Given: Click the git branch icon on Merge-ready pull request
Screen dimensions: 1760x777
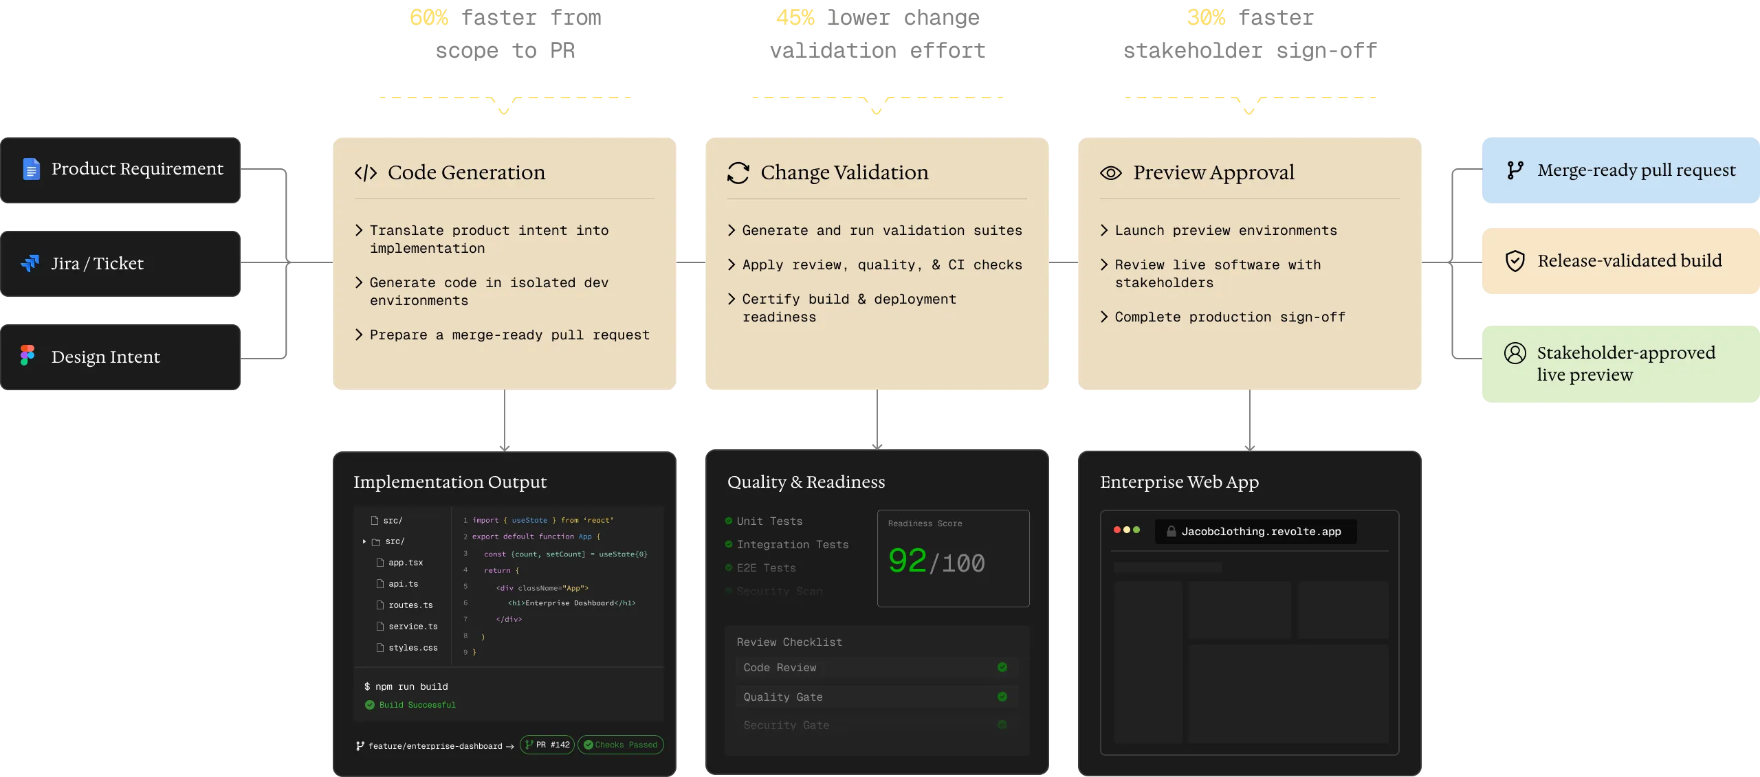Looking at the screenshot, I should (1515, 170).
